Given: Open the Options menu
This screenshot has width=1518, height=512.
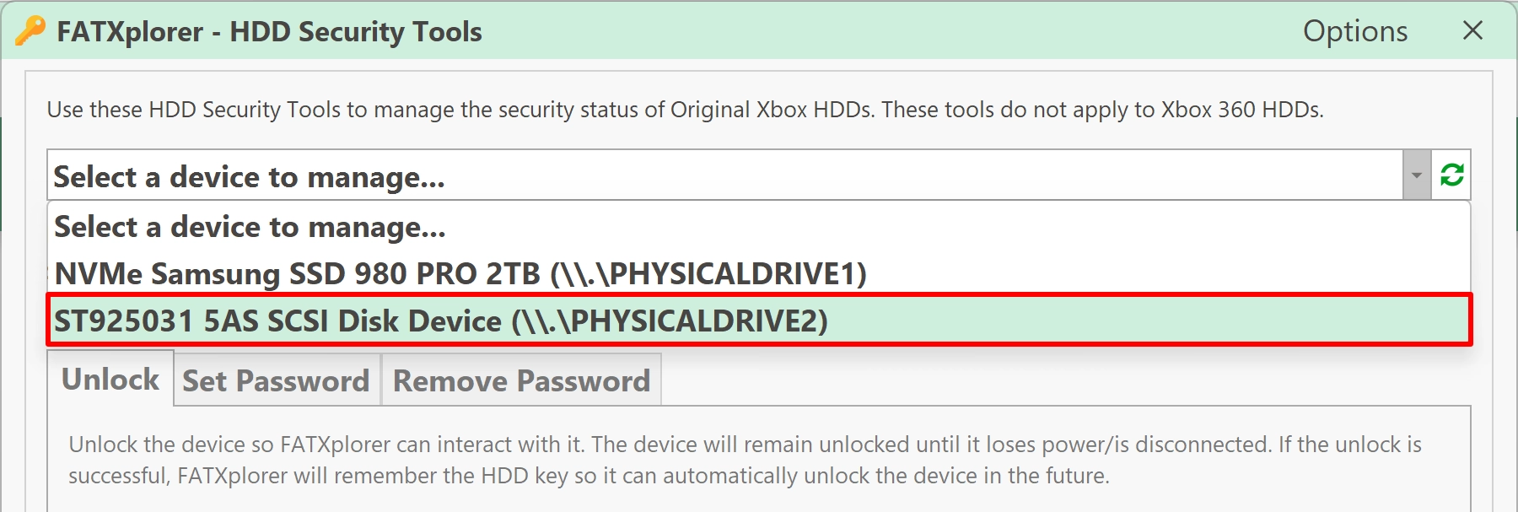Looking at the screenshot, I should [1355, 31].
